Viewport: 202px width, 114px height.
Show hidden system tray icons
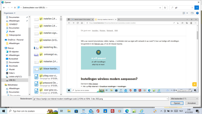pyautogui.click(x=161, y=111)
